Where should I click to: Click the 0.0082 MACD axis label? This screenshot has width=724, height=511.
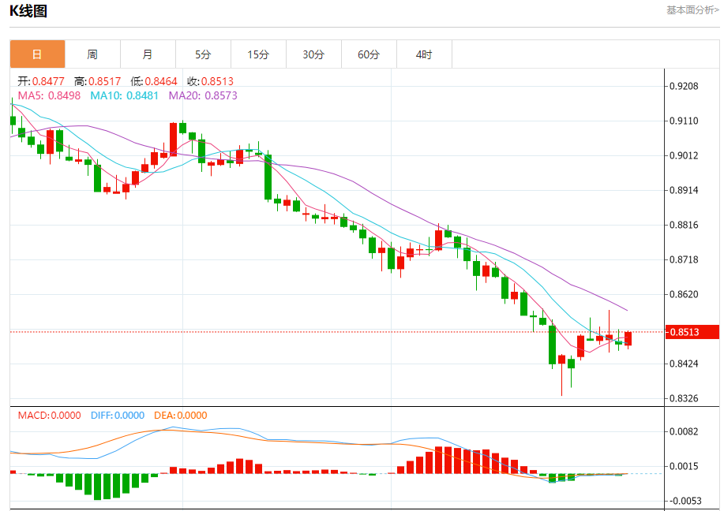click(684, 431)
